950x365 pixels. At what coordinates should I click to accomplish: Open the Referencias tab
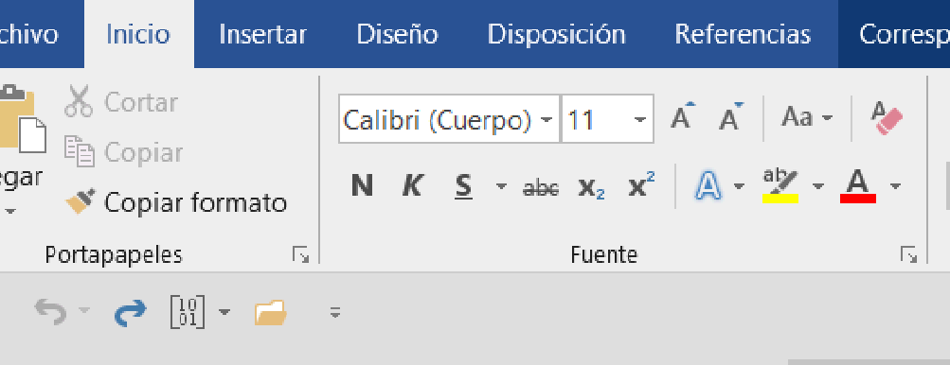[x=743, y=34]
